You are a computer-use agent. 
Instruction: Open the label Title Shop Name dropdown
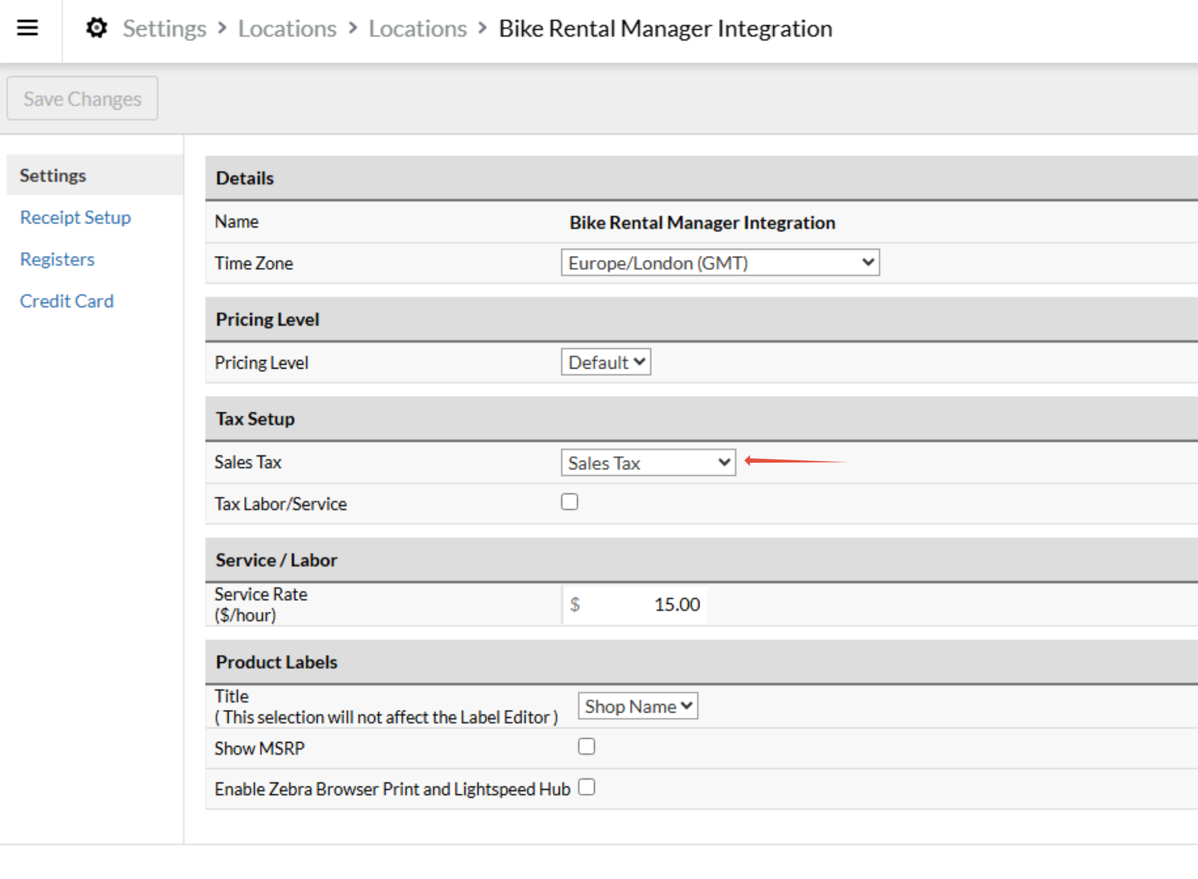[637, 706]
